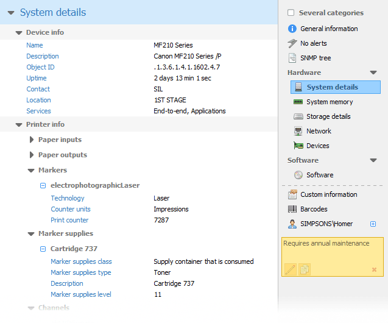Select the Network category
388x323 pixels.
(x=319, y=131)
